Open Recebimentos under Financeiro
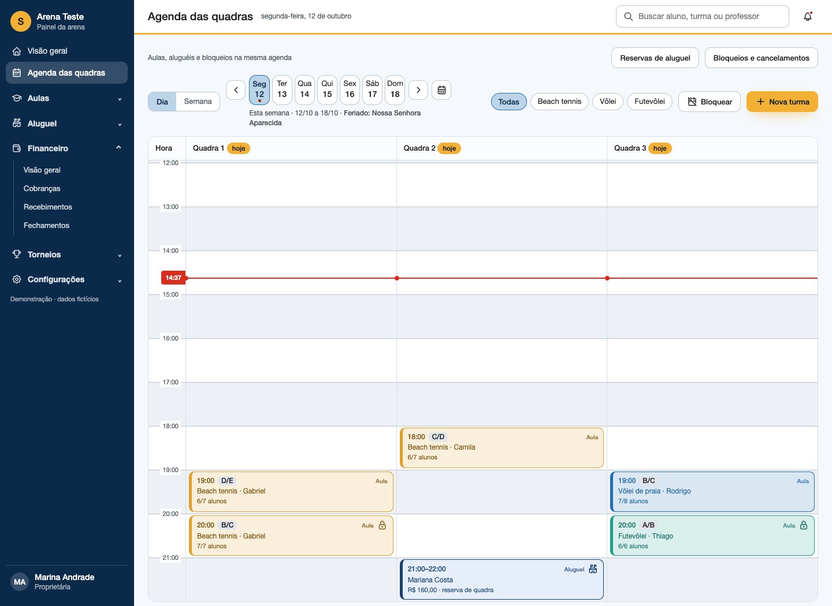The height and width of the screenshot is (606, 832). pos(48,207)
